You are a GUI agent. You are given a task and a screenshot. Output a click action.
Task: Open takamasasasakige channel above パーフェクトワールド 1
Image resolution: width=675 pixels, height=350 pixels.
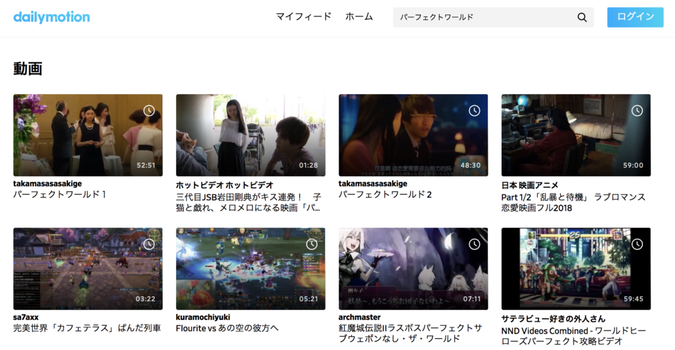(47, 184)
